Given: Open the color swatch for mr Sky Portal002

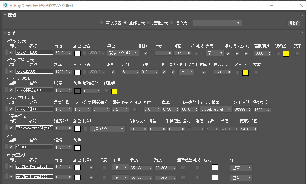Looking at the screenshot, I should pos(77,177).
